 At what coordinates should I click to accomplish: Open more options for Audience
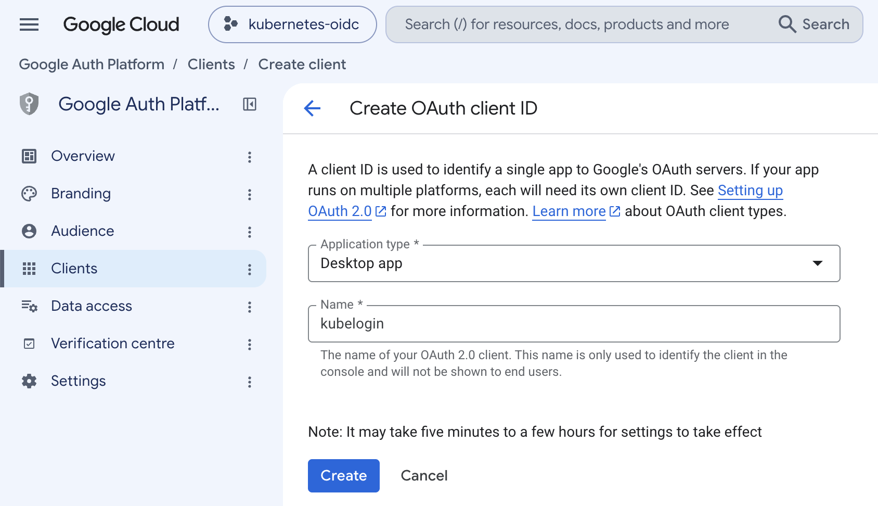pos(250,232)
